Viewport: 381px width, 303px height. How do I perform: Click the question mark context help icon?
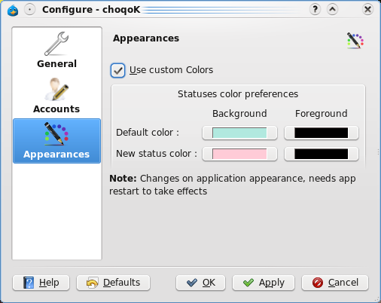[315, 10]
